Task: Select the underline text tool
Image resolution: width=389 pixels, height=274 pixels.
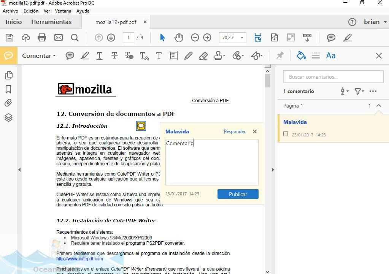Action: click(100, 55)
